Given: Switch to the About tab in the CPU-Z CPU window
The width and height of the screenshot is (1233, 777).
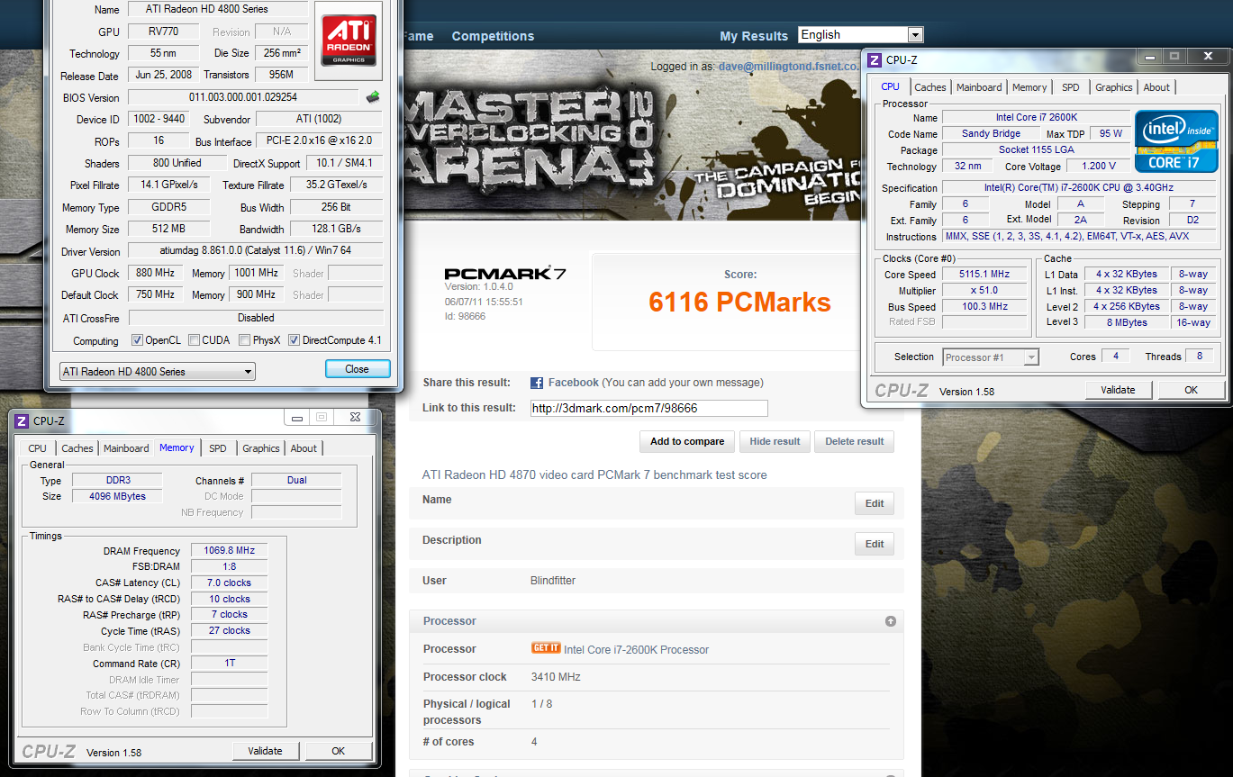Looking at the screenshot, I should [1156, 87].
